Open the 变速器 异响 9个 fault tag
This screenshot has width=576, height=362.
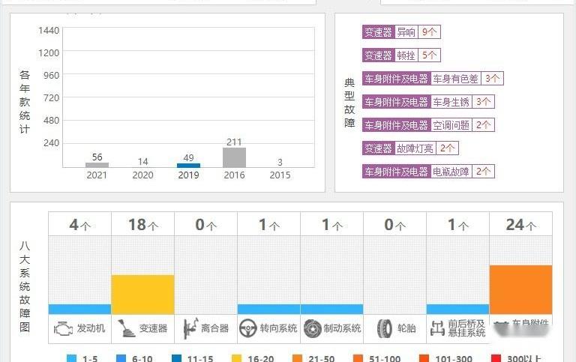401,32
